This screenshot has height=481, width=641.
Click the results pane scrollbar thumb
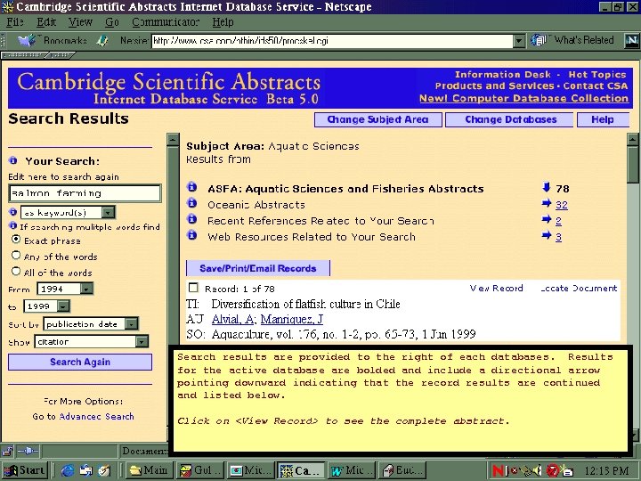[x=632, y=166]
